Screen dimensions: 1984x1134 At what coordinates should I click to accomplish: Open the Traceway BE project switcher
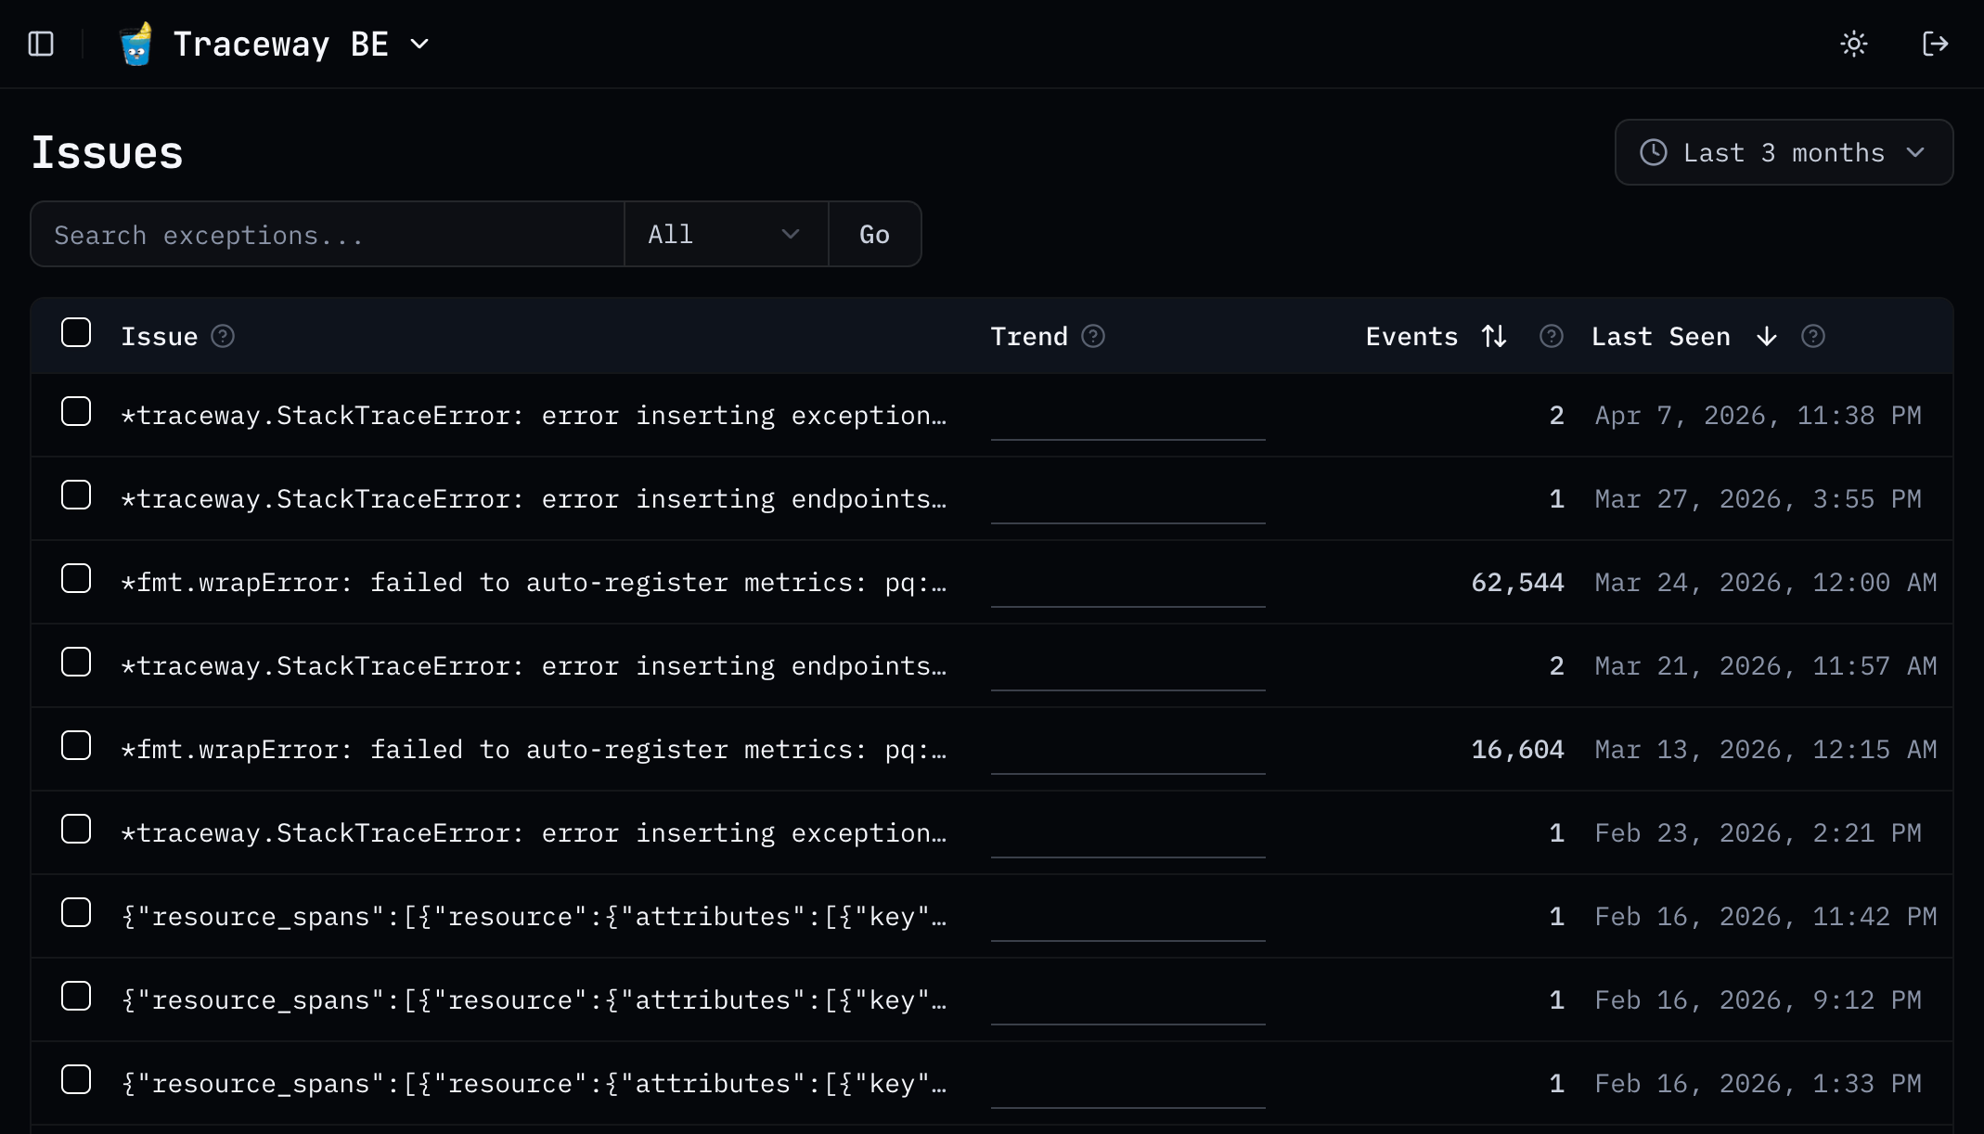[275, 44]
